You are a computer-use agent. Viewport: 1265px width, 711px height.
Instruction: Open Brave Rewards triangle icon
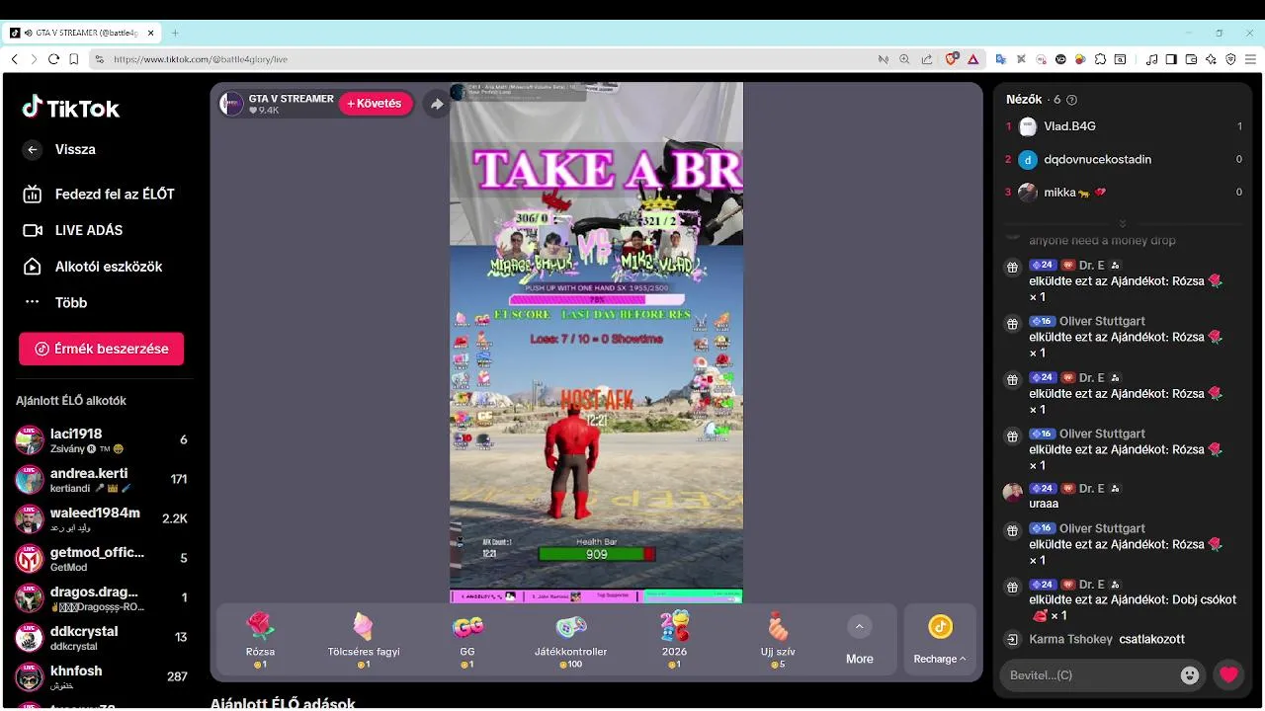point(972,59)
